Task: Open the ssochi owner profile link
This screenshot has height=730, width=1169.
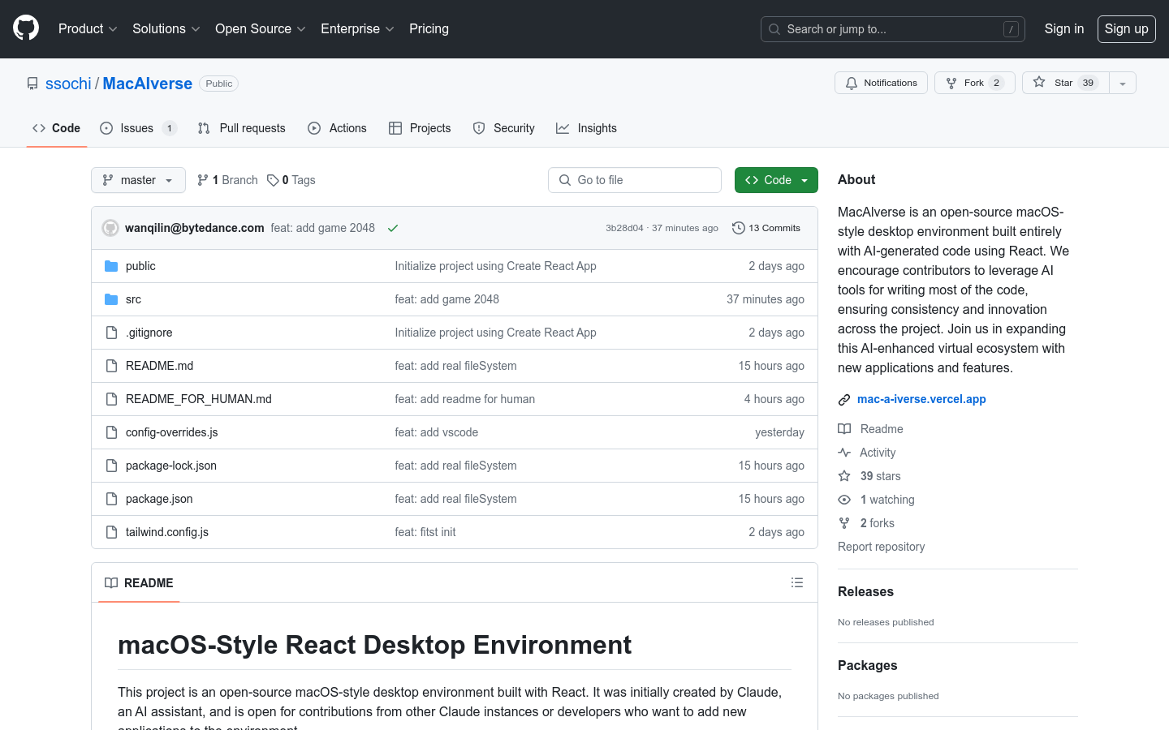Action: click(68, 84)
